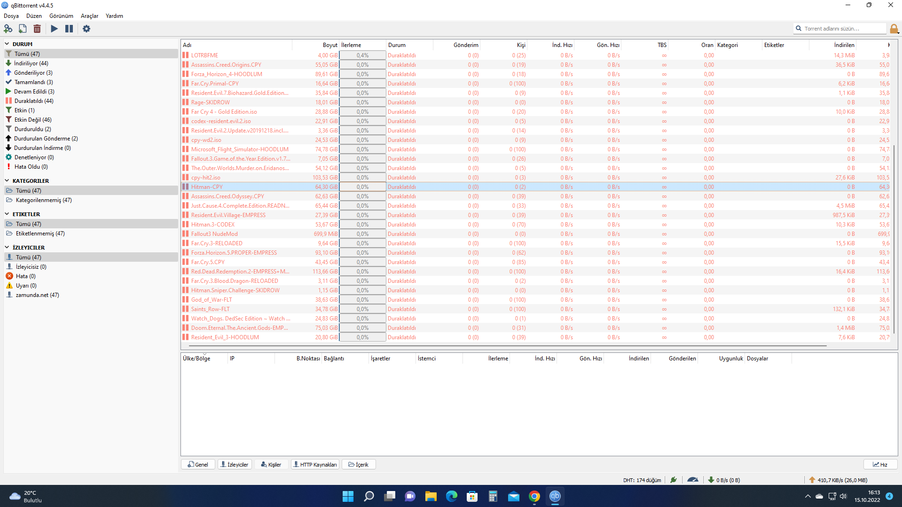Open the Genel tab
The height and width of the screenshot is (507, 902).
pos(198,465)
